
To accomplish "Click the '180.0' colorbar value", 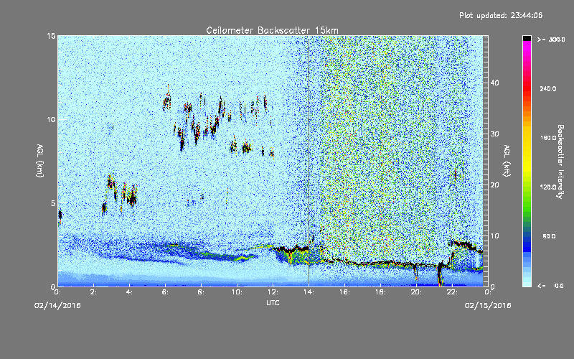I will (547, 138).
